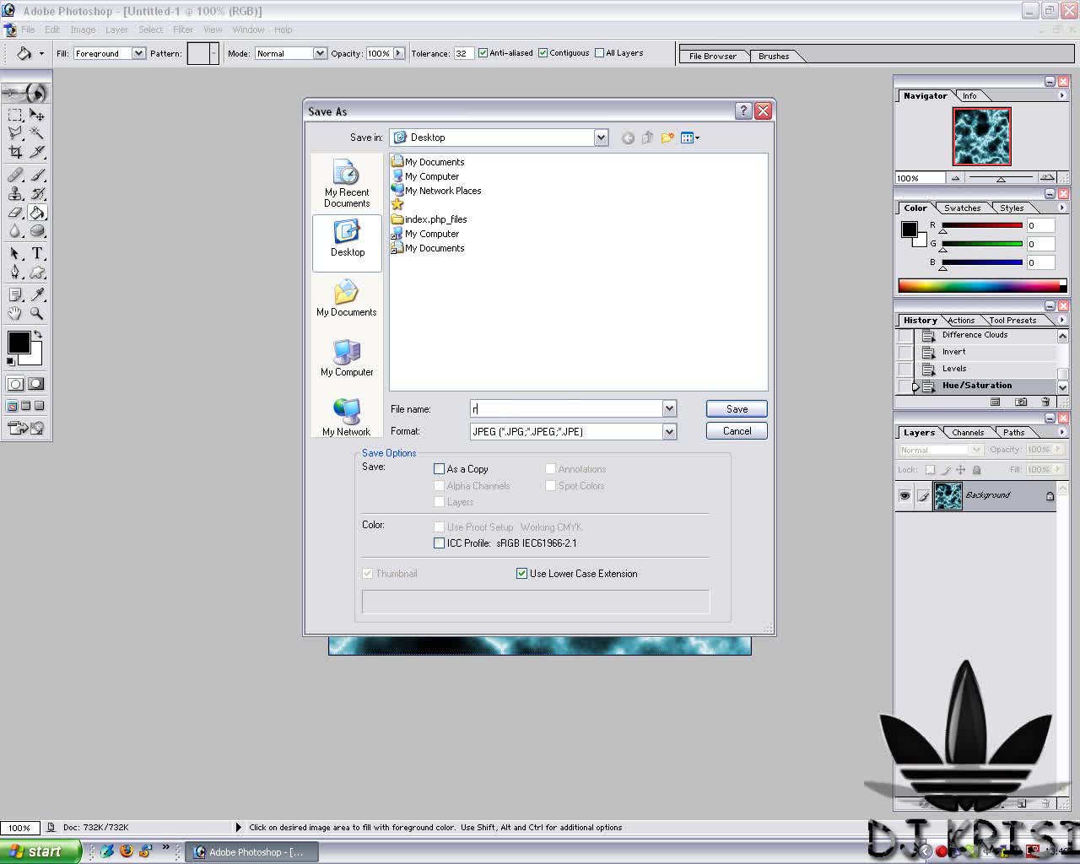Select index.php_files folder in file list
Screen dimensions: 1080x864
click(429, 219)
